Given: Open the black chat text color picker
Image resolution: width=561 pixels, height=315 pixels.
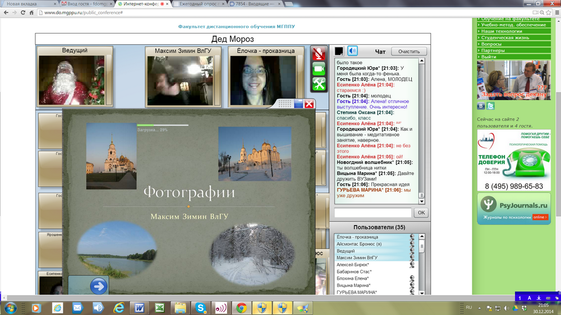Looking at the screenshot, I should pos(339,51).
